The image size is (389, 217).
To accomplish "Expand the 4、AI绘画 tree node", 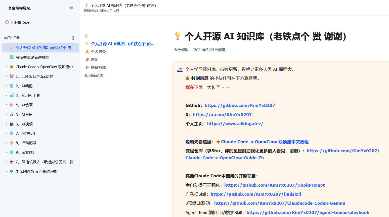I will [x=6, y=105].
